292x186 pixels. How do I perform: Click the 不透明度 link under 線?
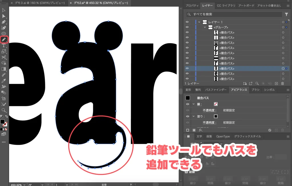(x=210, y=110)
